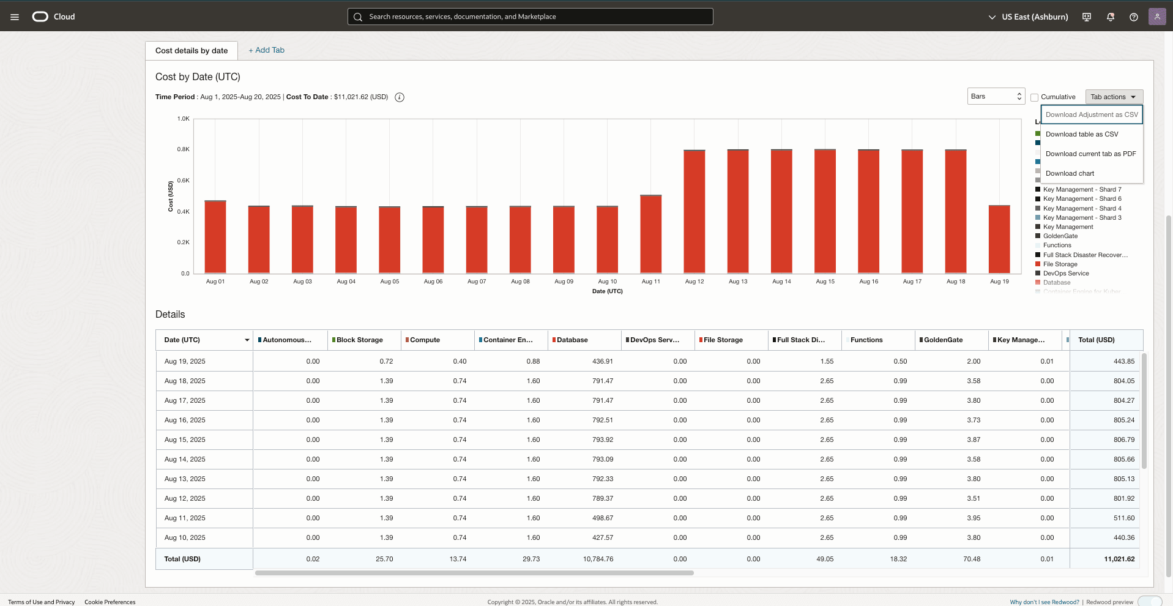
Task: Click the info icon next to Cost To Date
Action: click(x=400, y=97)
